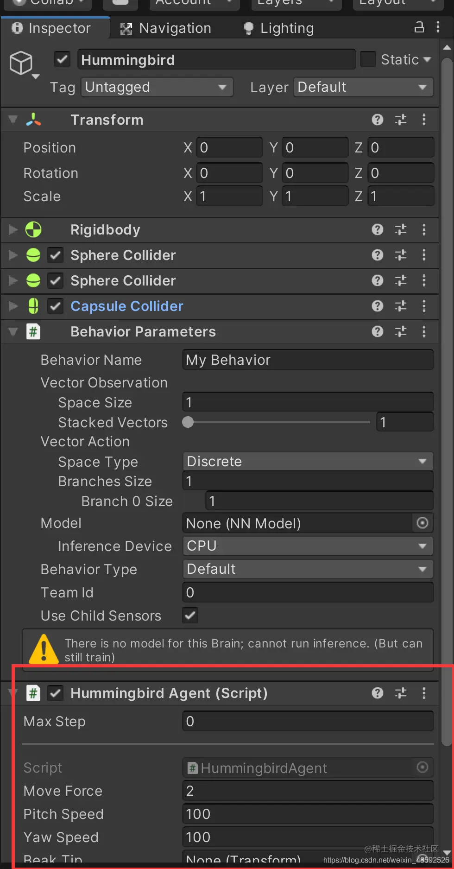The width and height of the screenshot is (454, 869).
Task: Open Rigidbody preset selector icon
Action: [x=401, y=230]
